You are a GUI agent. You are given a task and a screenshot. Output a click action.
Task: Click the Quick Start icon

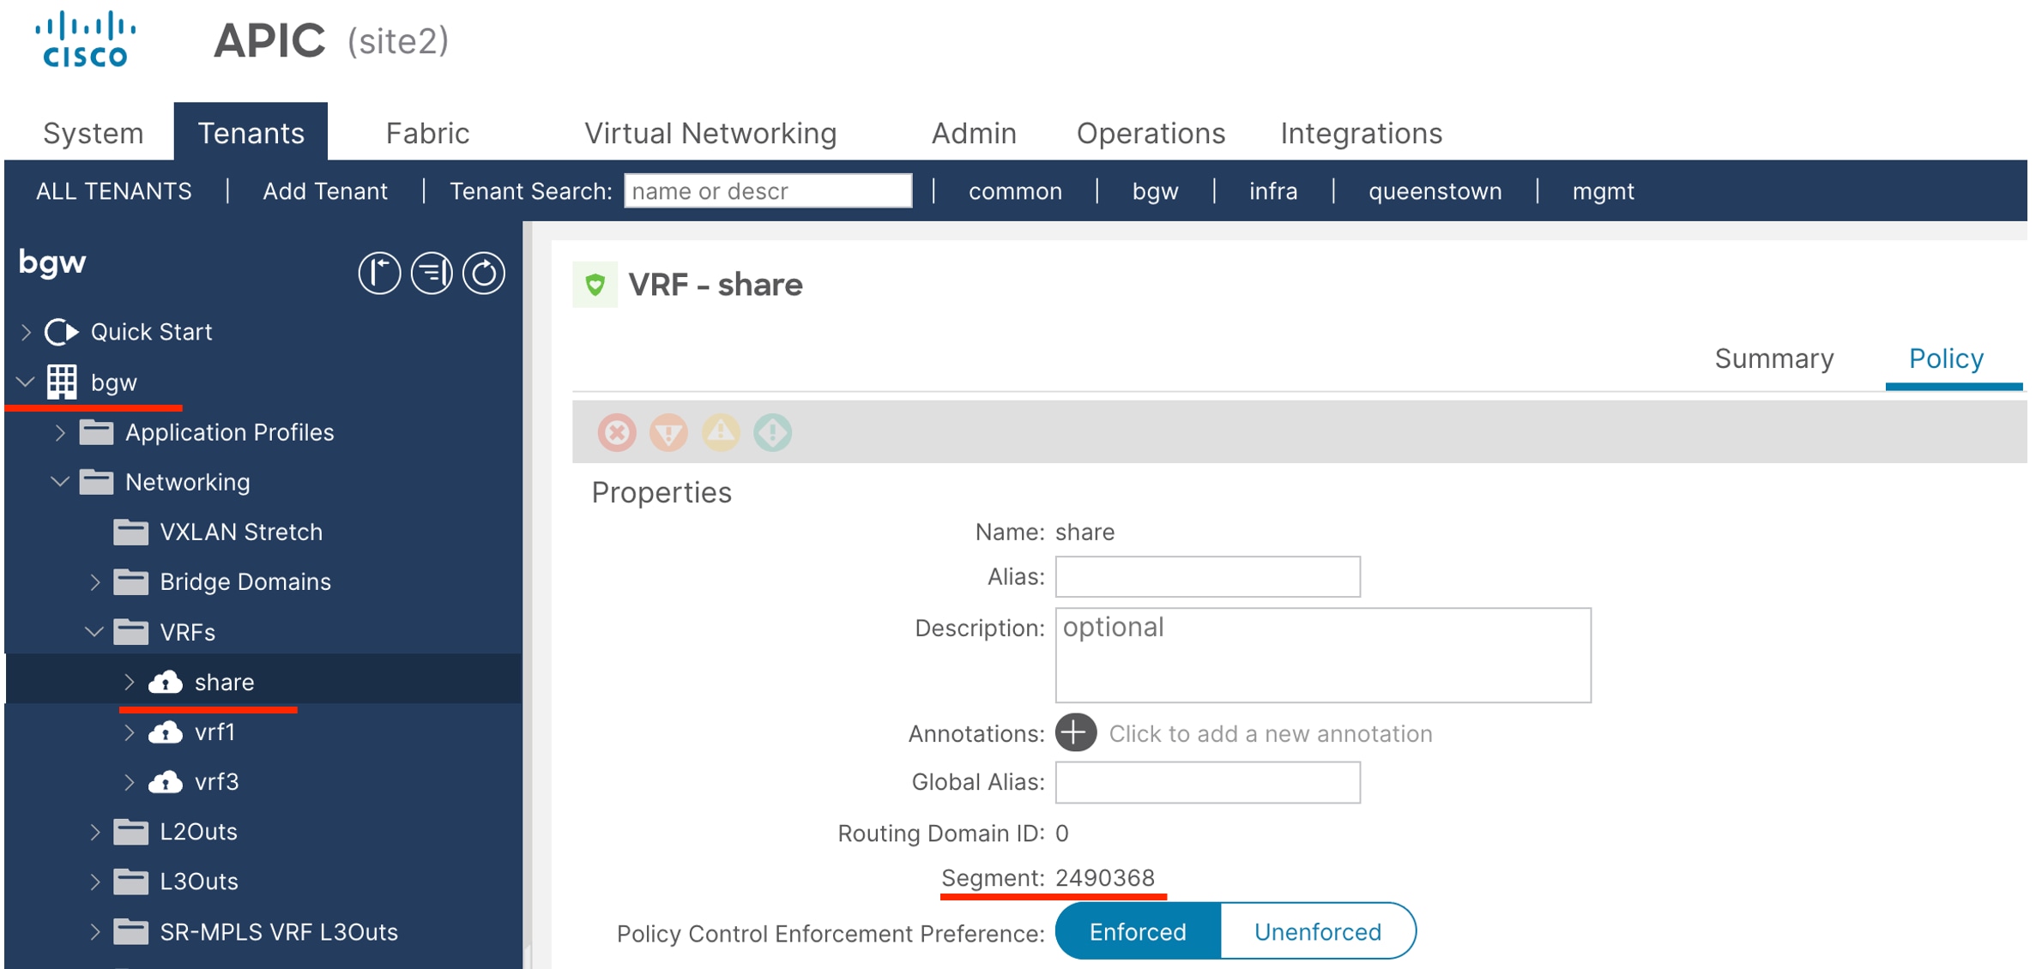point(62,332)
